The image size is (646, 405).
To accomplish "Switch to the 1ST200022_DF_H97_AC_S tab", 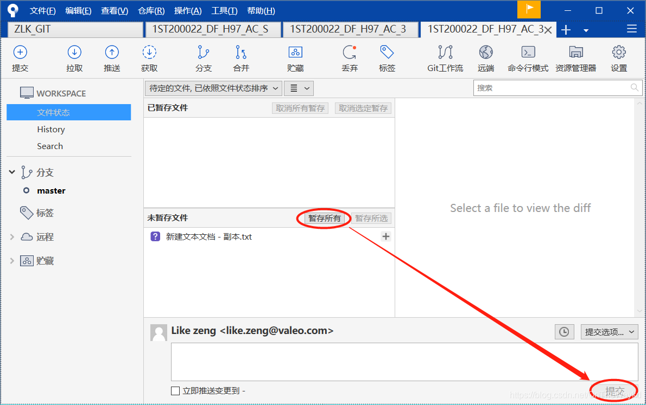I will pyautogui.click(x=213, y=30).
